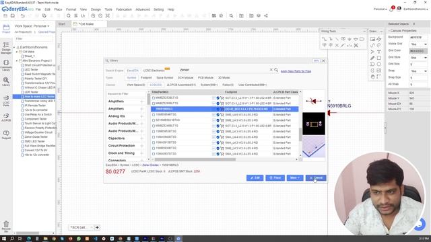The height and width of the screenshot is (242, 431).
Task: Select LCSC Electronics search engine option
Action: pos(154,71)
